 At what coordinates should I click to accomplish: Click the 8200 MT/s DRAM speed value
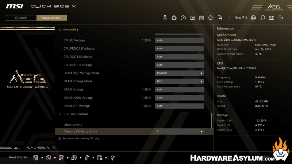(x=262, y=106)
